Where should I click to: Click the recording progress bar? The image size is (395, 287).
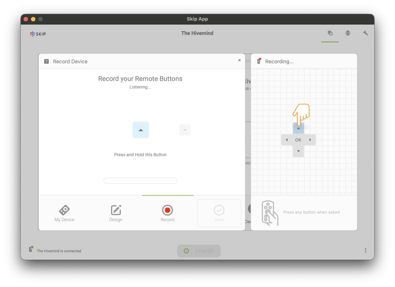pyautogui.click(x=140, y=181)
